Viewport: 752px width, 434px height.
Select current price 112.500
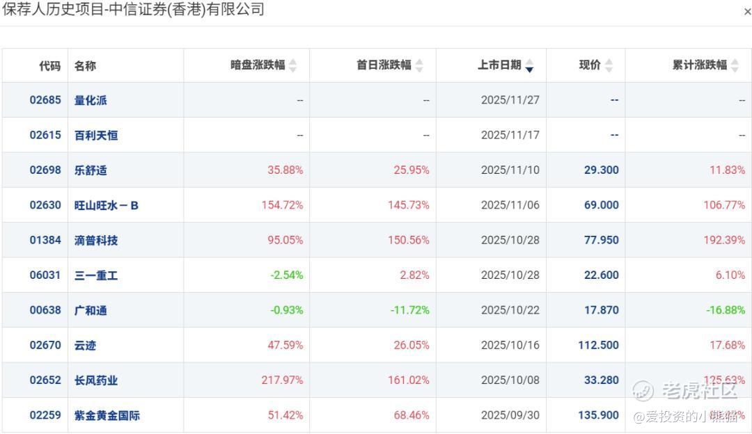[599, 345]
